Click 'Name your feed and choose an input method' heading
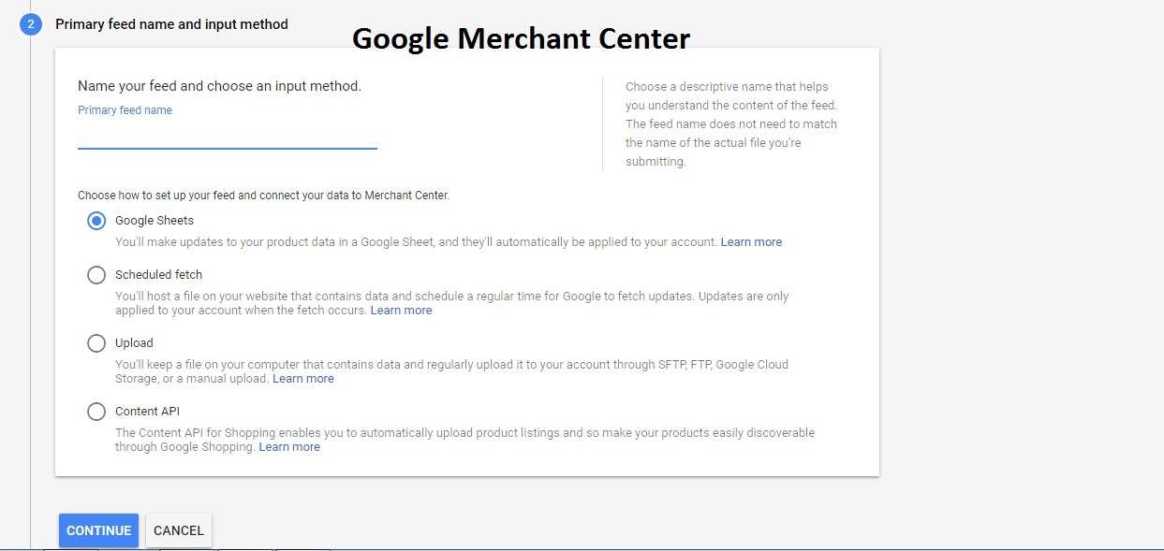 (219, 86)
